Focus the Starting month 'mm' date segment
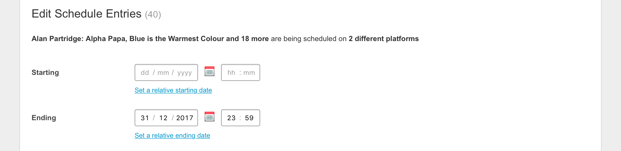The width and height of the screenshot is (621, 151). click(x=163, y=73)
